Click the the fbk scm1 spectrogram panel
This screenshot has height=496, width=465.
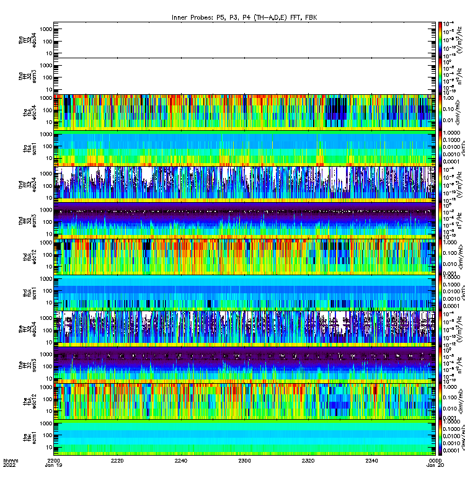click(244, 438)
